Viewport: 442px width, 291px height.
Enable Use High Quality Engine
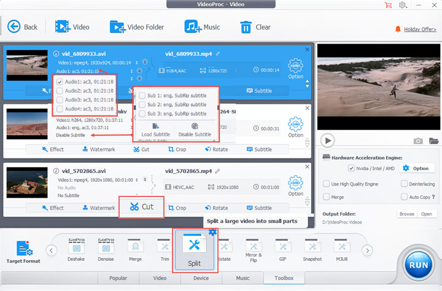326,184
